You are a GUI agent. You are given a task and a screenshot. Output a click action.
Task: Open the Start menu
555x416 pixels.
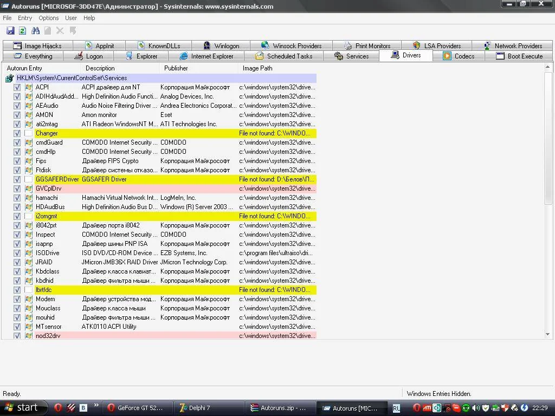(x=23, y=408)
